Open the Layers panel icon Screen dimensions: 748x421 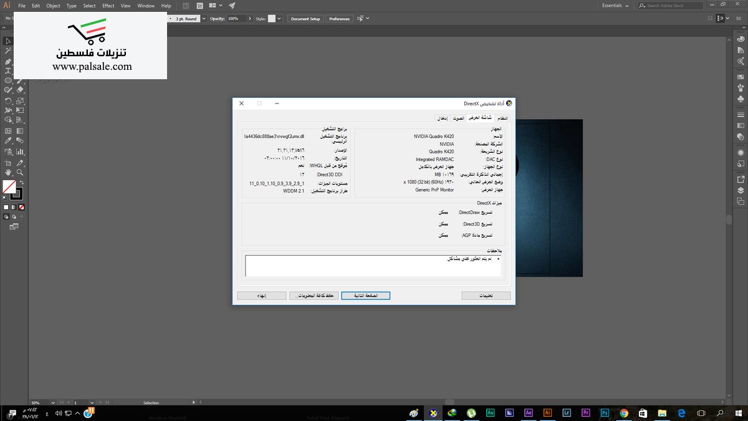tap(741, 190)
